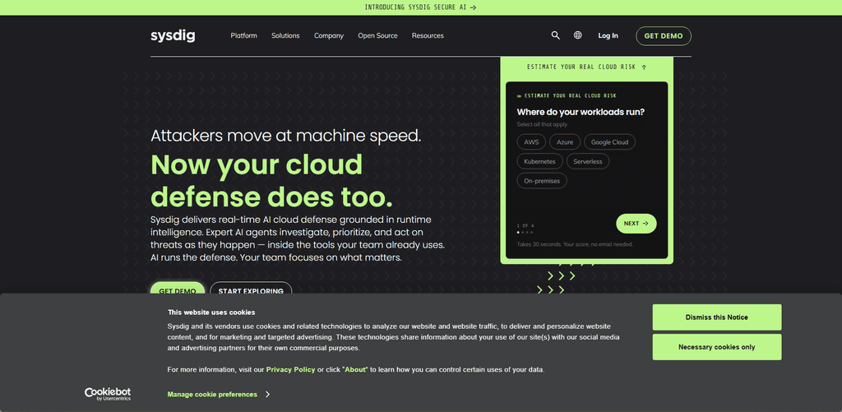Collapse the Estimate Your Real Cloud Risk tab
The width and height of the screenshot is (842, 412).
point(586,67)
